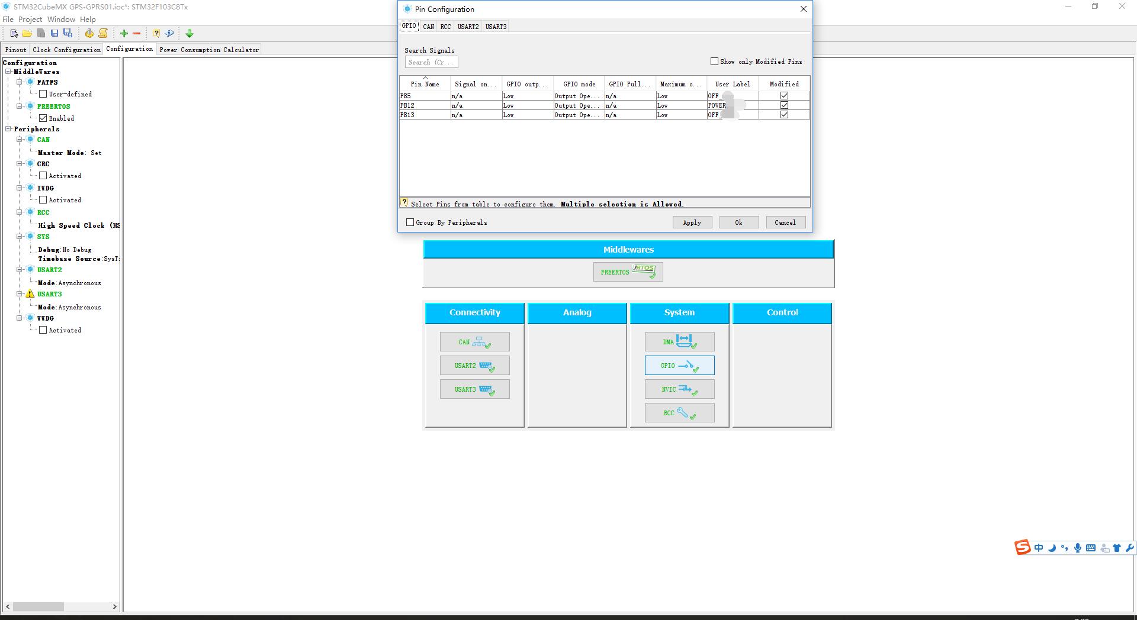1137x620 pixels.
Task: Open the CAN connectivity configuration button
Action: tap(474, 342)
